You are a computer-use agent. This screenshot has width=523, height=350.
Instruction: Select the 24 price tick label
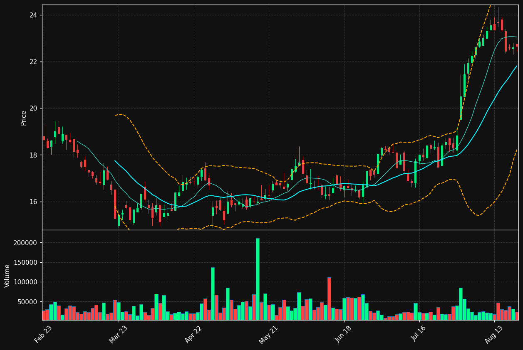[x=33, y=15]
